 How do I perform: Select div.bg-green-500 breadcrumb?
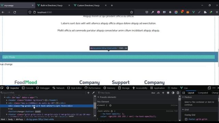point(40,119)
